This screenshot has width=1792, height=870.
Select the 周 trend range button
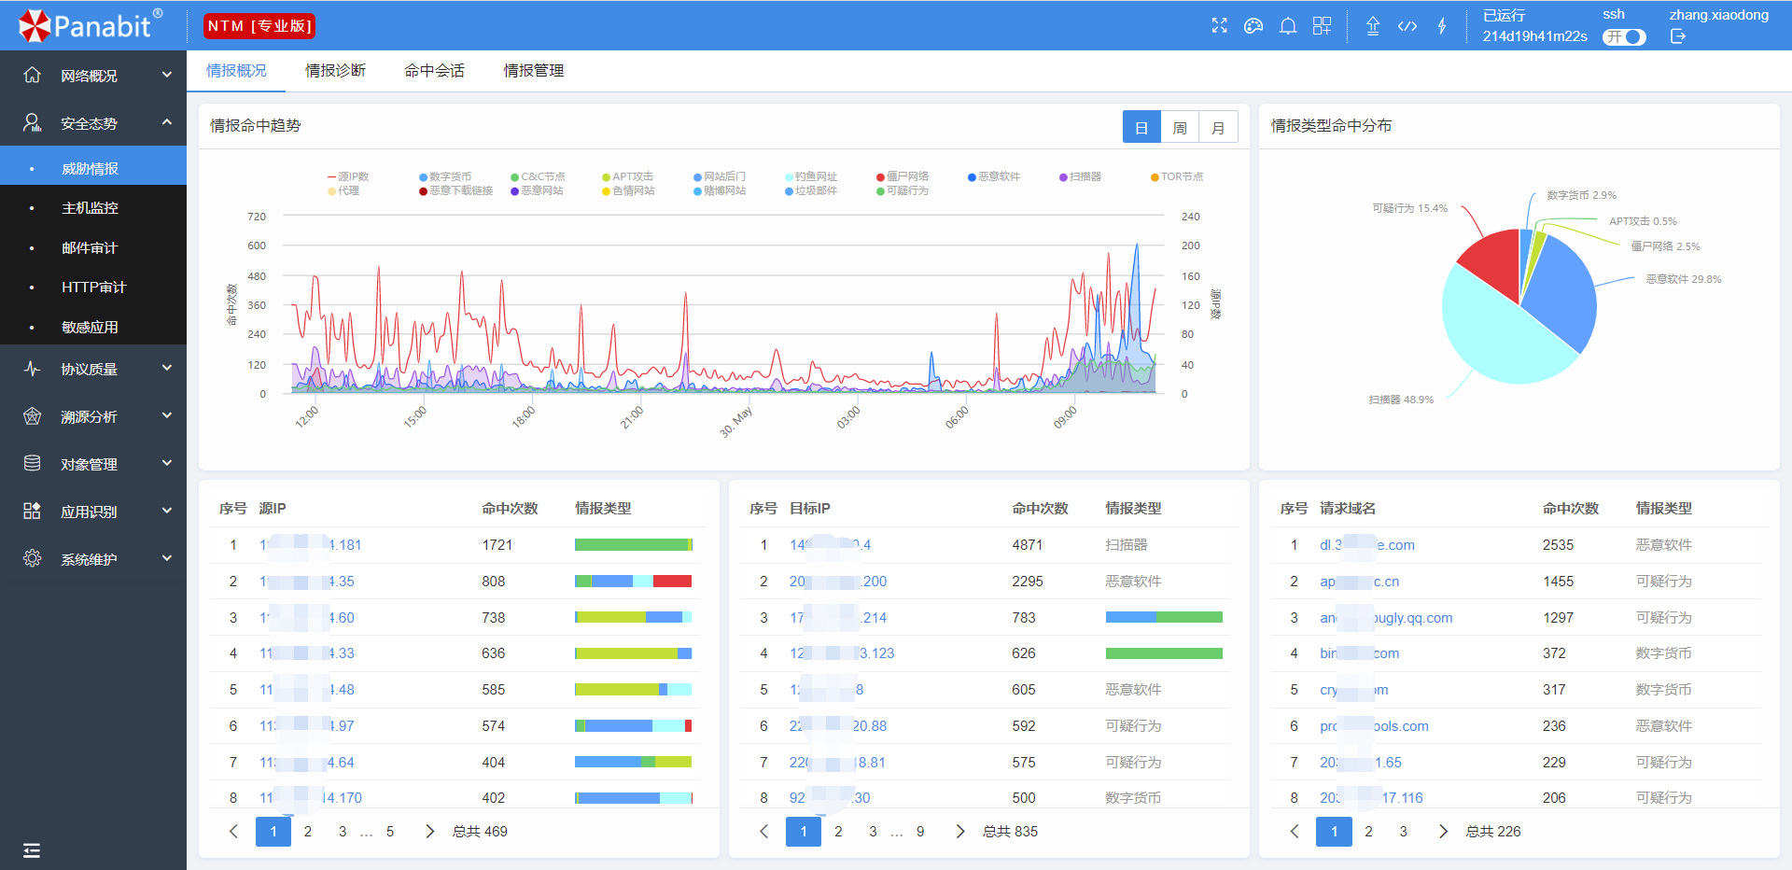pos(1180,127)
